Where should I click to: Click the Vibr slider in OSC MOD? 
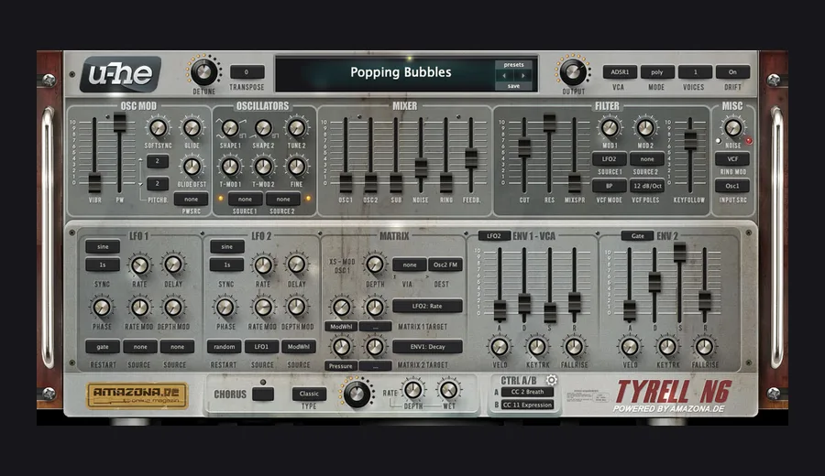point(94,183)
